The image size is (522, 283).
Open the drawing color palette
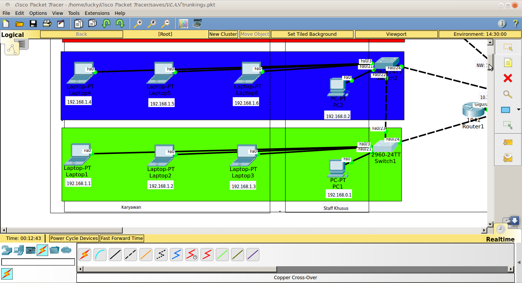[183, 23]
